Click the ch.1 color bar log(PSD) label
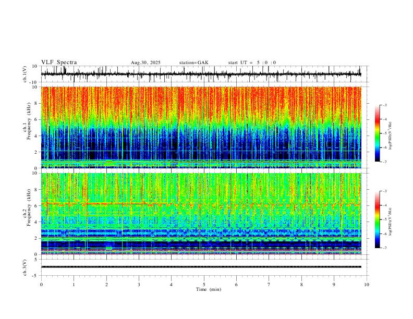413x319 pixels. pyautogui.click(x=390, y=136)
